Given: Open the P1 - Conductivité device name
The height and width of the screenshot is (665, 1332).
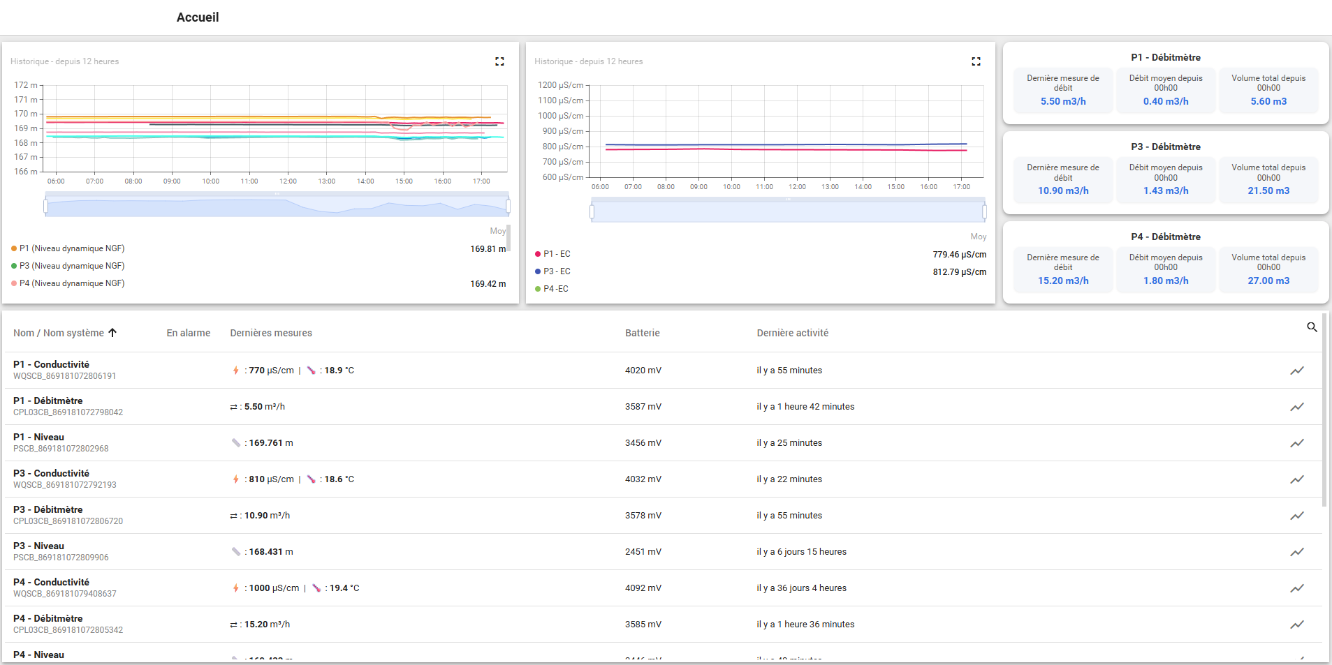Looking at the screenshot, I should point(51,364).
